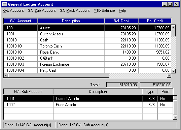Click the G/L Sub-Account(s) status bar panel
Screen dimensions: 181x130
[117, 125]
